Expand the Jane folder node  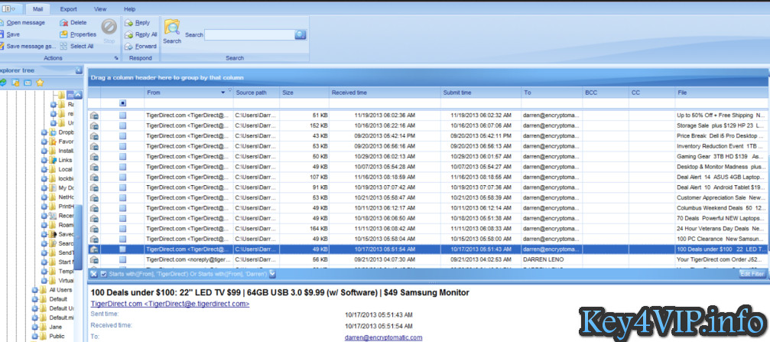pos(35,327)
